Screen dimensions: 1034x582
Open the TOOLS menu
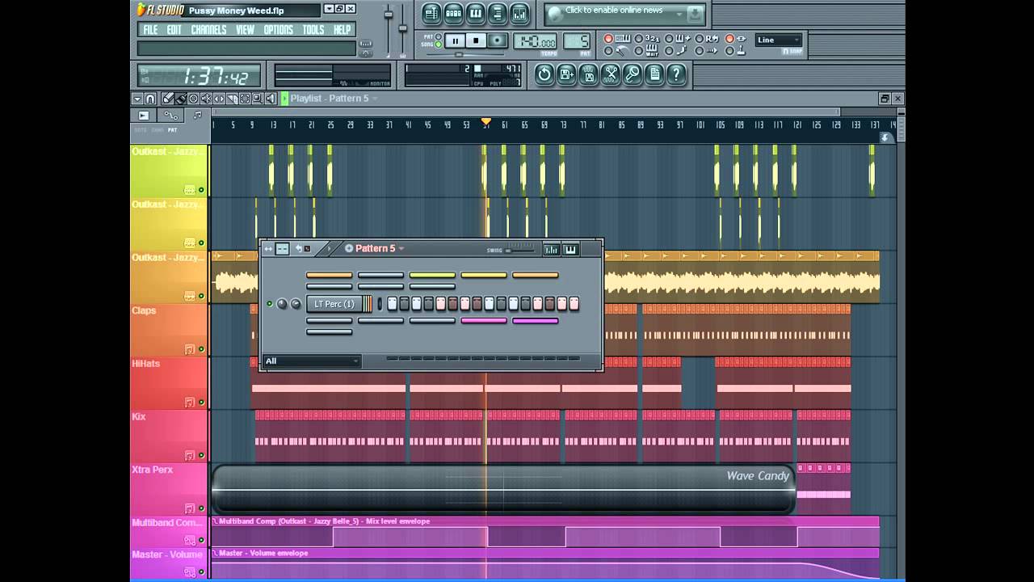click(313, 29)
